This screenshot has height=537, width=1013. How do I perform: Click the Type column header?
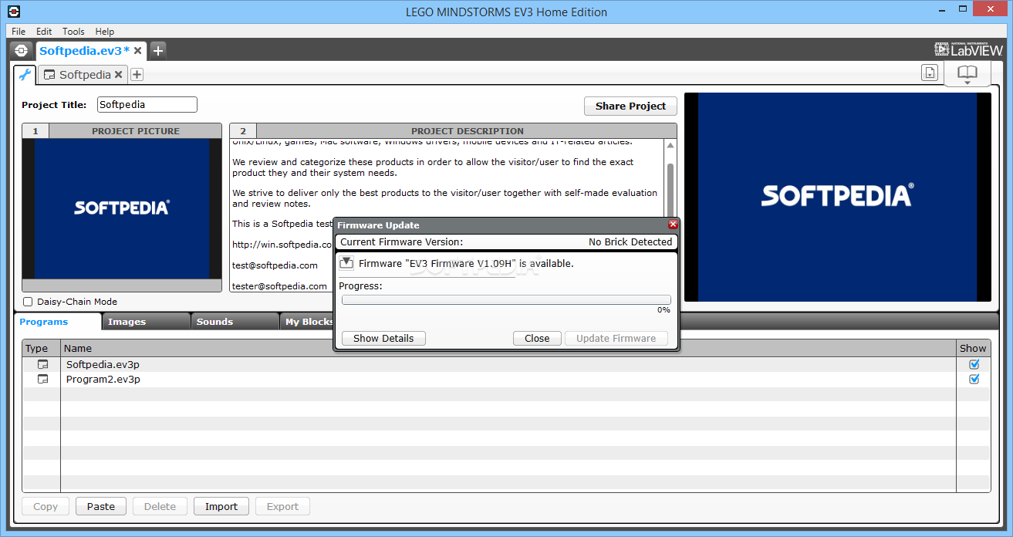pos(41,348)
